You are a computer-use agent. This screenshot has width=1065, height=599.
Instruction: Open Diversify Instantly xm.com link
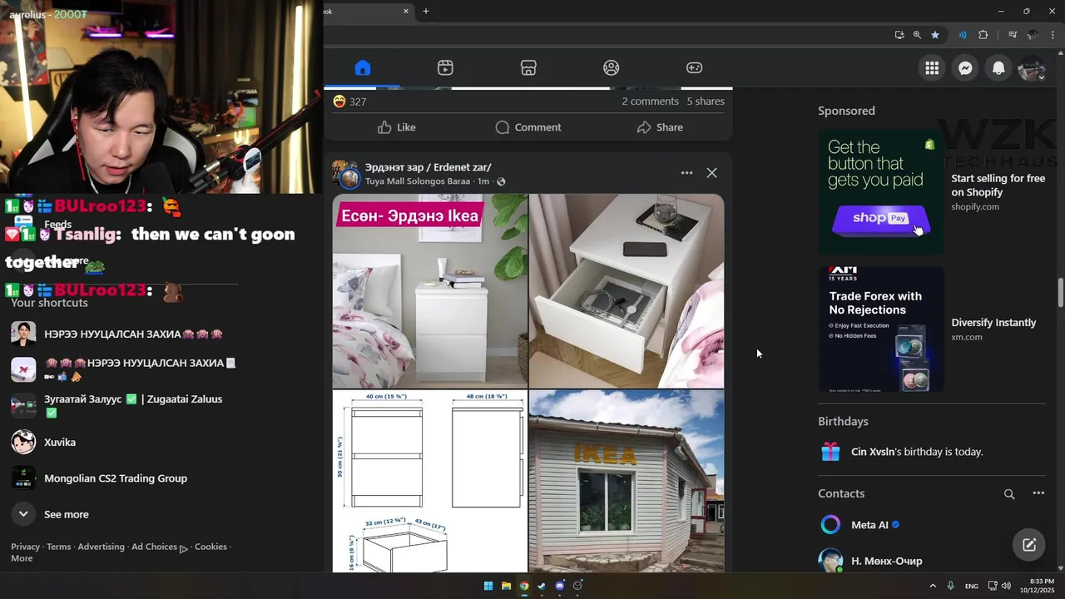tap(993, 323)
